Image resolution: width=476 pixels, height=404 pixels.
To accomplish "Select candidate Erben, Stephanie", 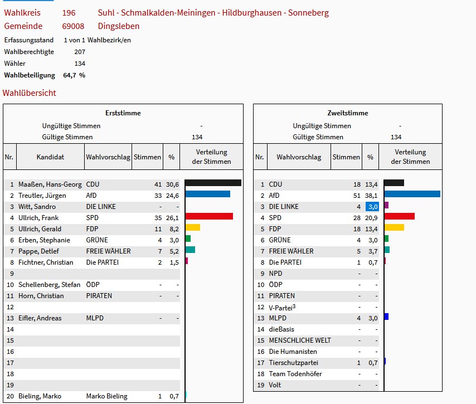I will click(x=44, y=240).
